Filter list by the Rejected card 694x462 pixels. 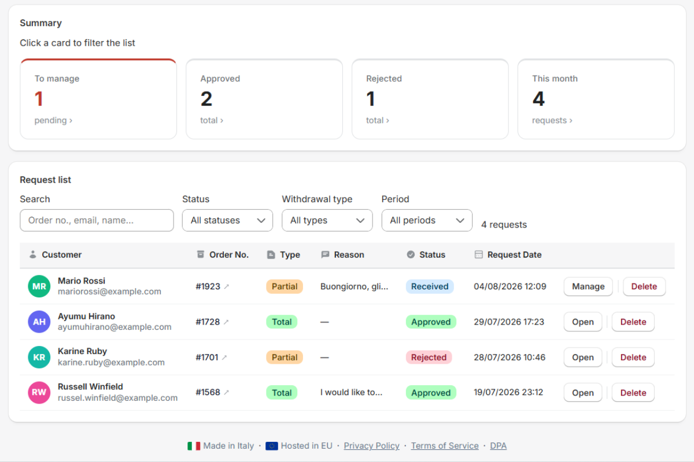pos(430,99)
